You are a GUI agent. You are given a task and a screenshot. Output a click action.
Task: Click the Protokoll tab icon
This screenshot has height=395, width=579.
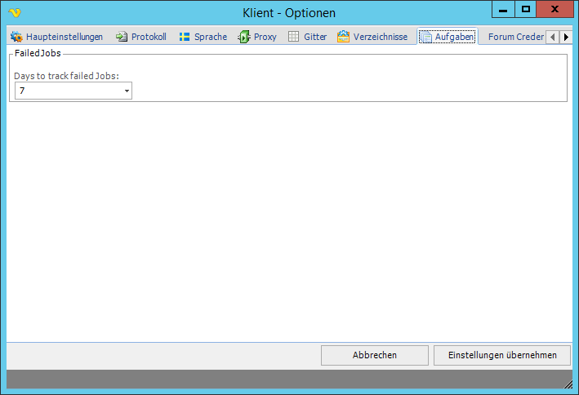click(x=122, y=37)
